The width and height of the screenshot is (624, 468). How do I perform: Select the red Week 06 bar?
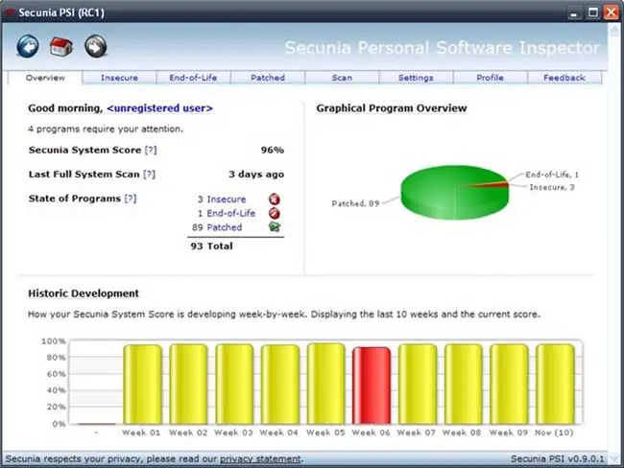372,386
